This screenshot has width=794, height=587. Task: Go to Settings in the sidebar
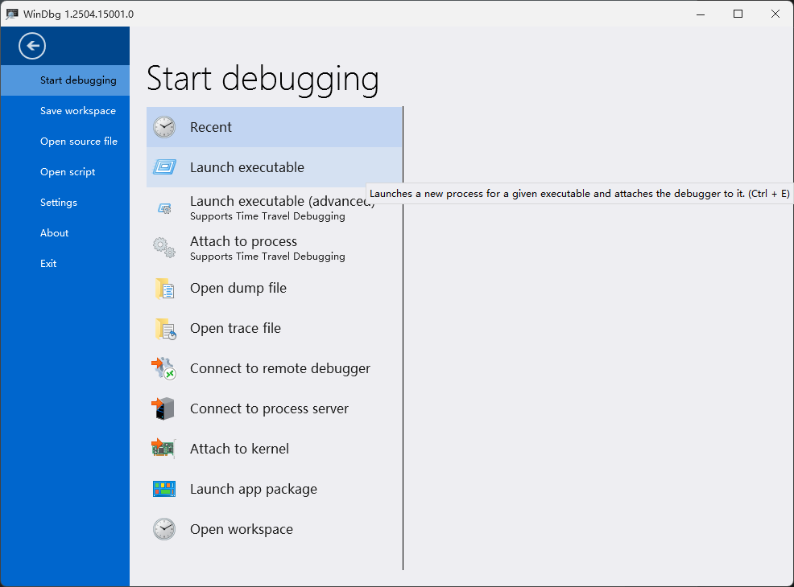(x=64, y=203)
